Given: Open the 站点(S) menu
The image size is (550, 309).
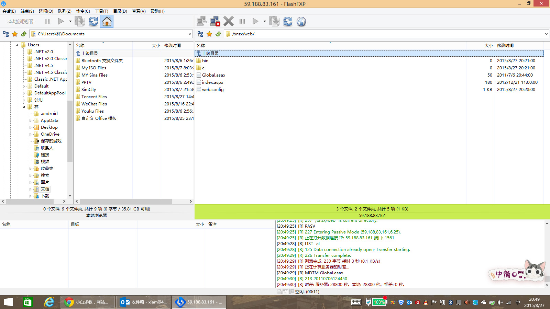Looking at the screenshot, I should click(x=27, y=11).
